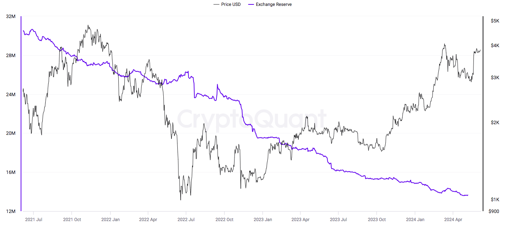Click the 32M left axis label
507x227 pixels.
(x=11, y=17)
